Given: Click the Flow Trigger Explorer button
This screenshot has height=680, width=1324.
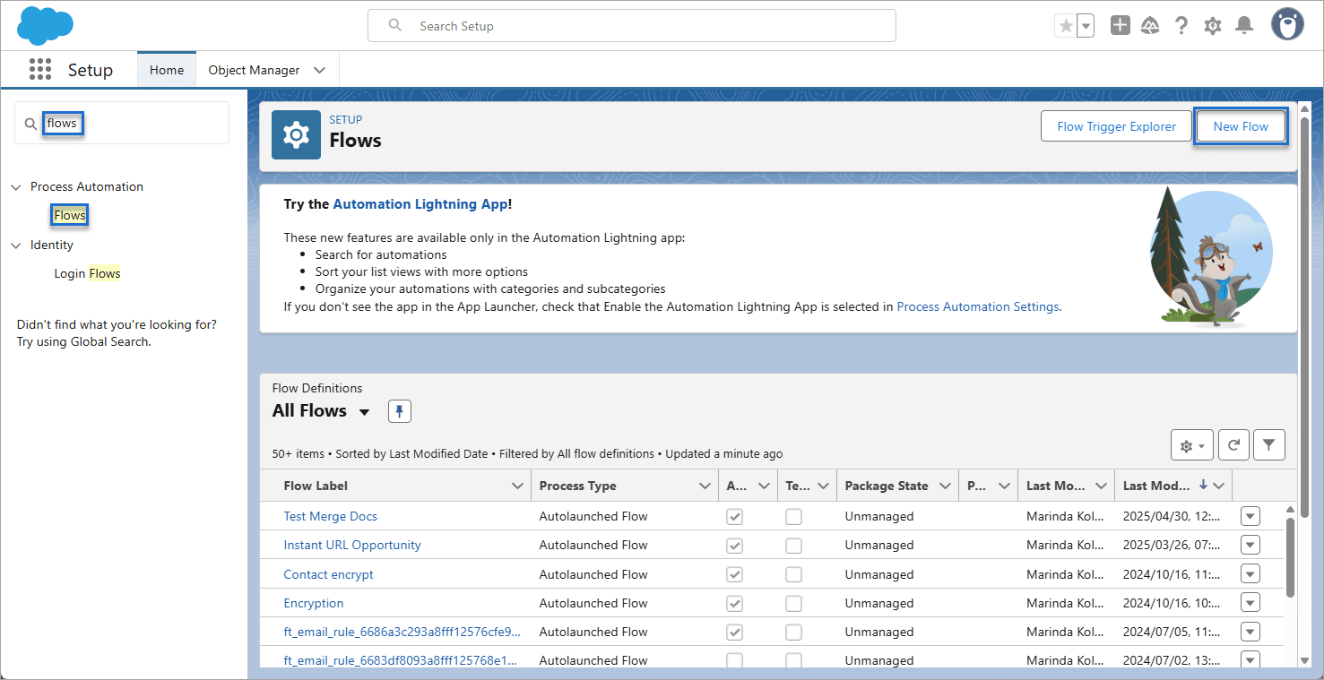Looking at the screenshot, I should click(x=1116, y=126).
